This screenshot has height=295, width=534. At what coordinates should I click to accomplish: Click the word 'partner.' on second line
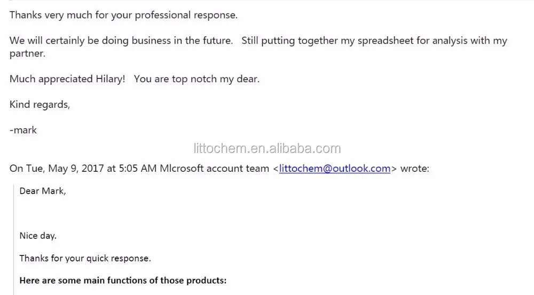27,54
